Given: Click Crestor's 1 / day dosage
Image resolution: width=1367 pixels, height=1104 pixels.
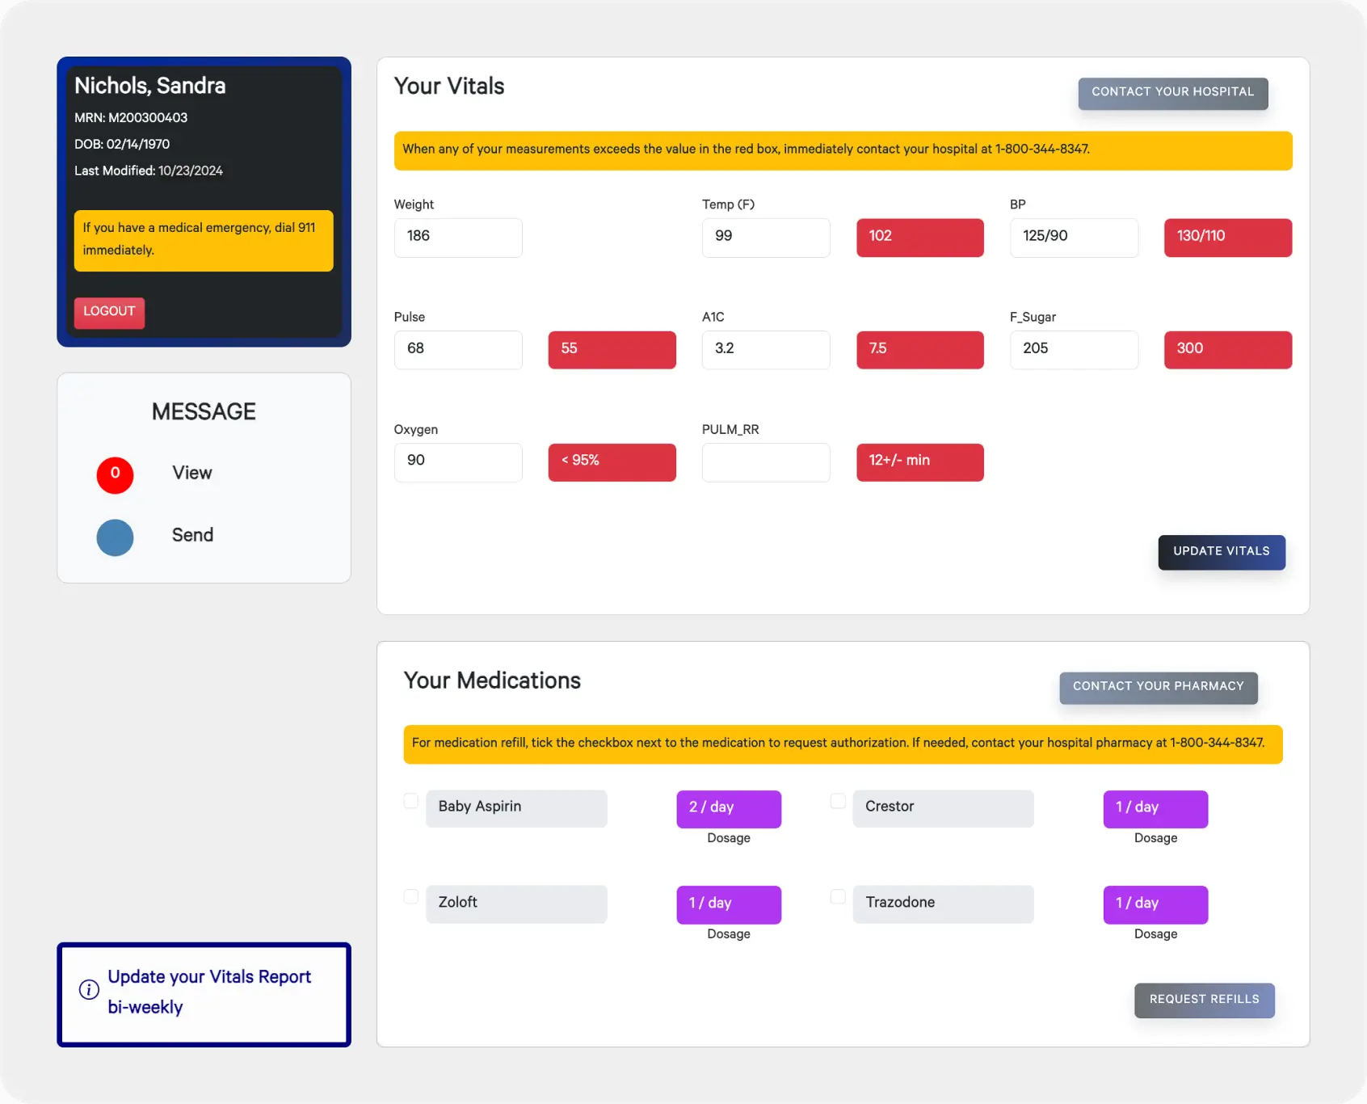Looking at the screenshot, I should click(1155, 809).
